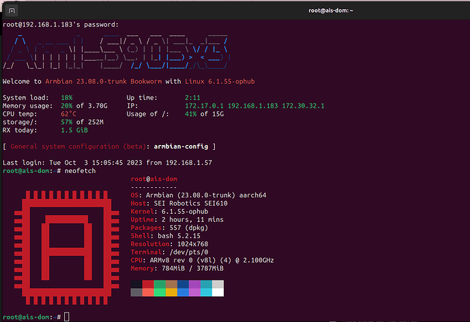This screenshot has width=470, height=322.
Task: Click the brown swatch in the top palette row
Action: point(171,285)
